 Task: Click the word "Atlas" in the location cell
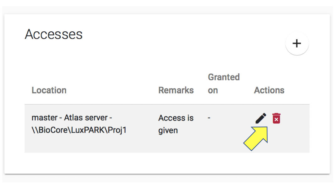[72, 118]
